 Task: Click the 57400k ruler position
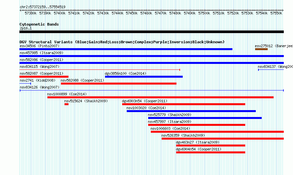[60, 13]
